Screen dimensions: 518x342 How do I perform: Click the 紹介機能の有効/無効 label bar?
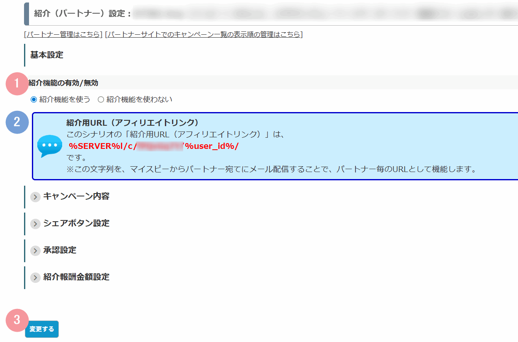63,83
